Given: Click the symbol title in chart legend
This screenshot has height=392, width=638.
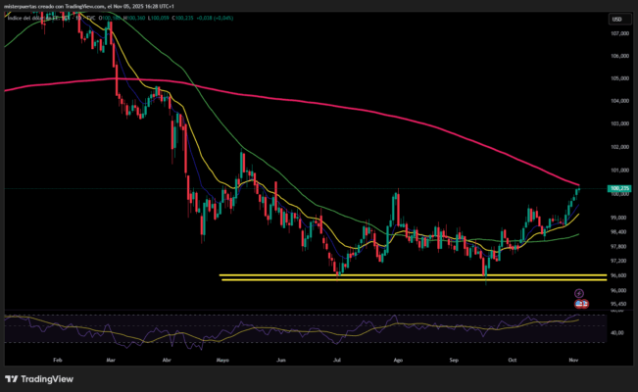Looking at the screenshot, I should (x=39, y=19).
